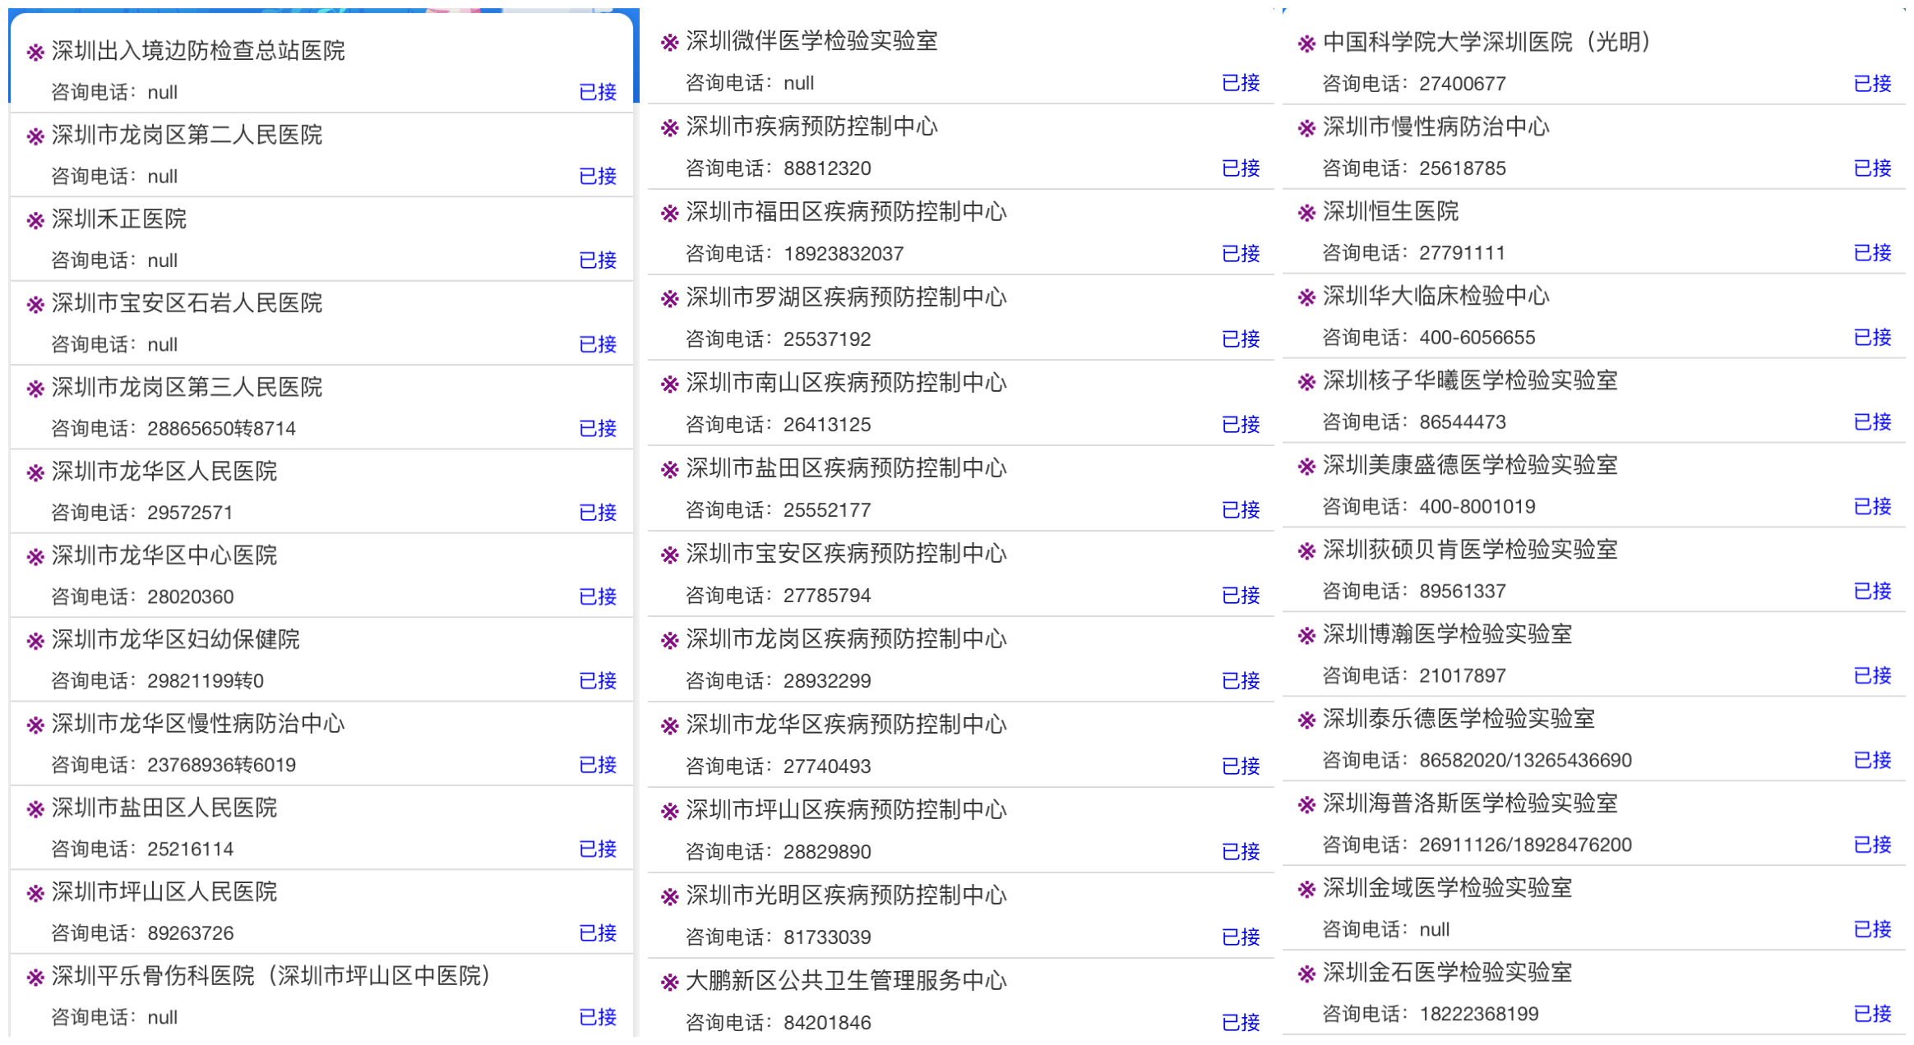Click 已接 link for 深圳金域医学检验实验室
1914x1045 pixels.
1873,929
